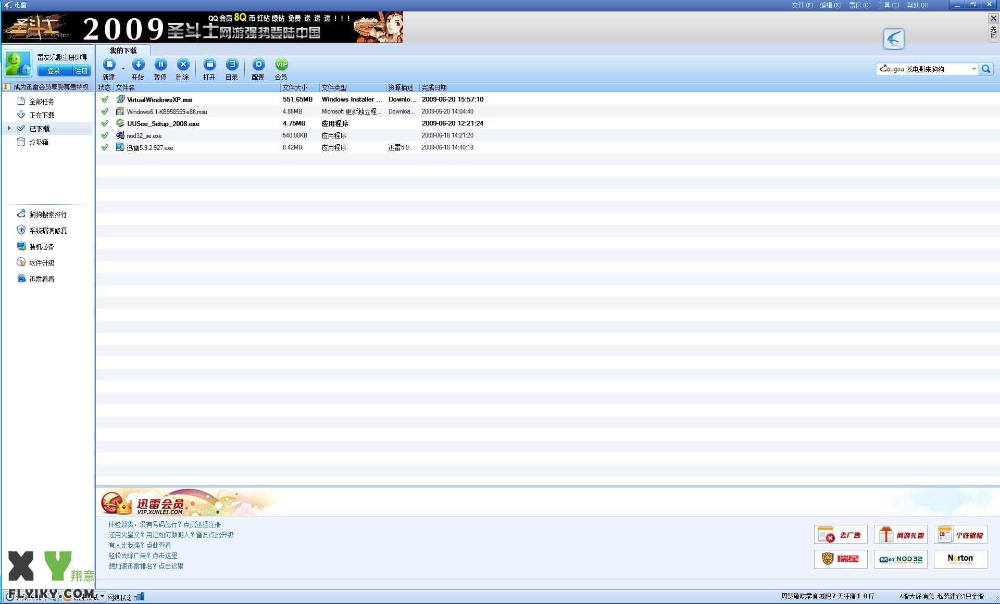Screen dimensions: 1000x604
Task: Click the 还用火星文 upgrade link
Action: pos(171,535)
